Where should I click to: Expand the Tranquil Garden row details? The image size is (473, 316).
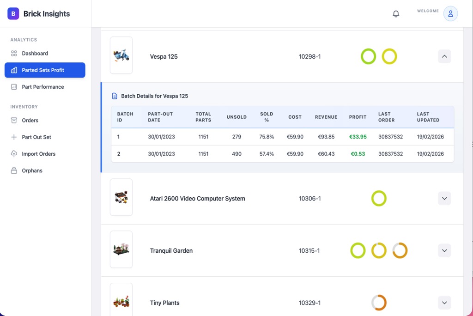pyautogui.click(x=444, y=250)
